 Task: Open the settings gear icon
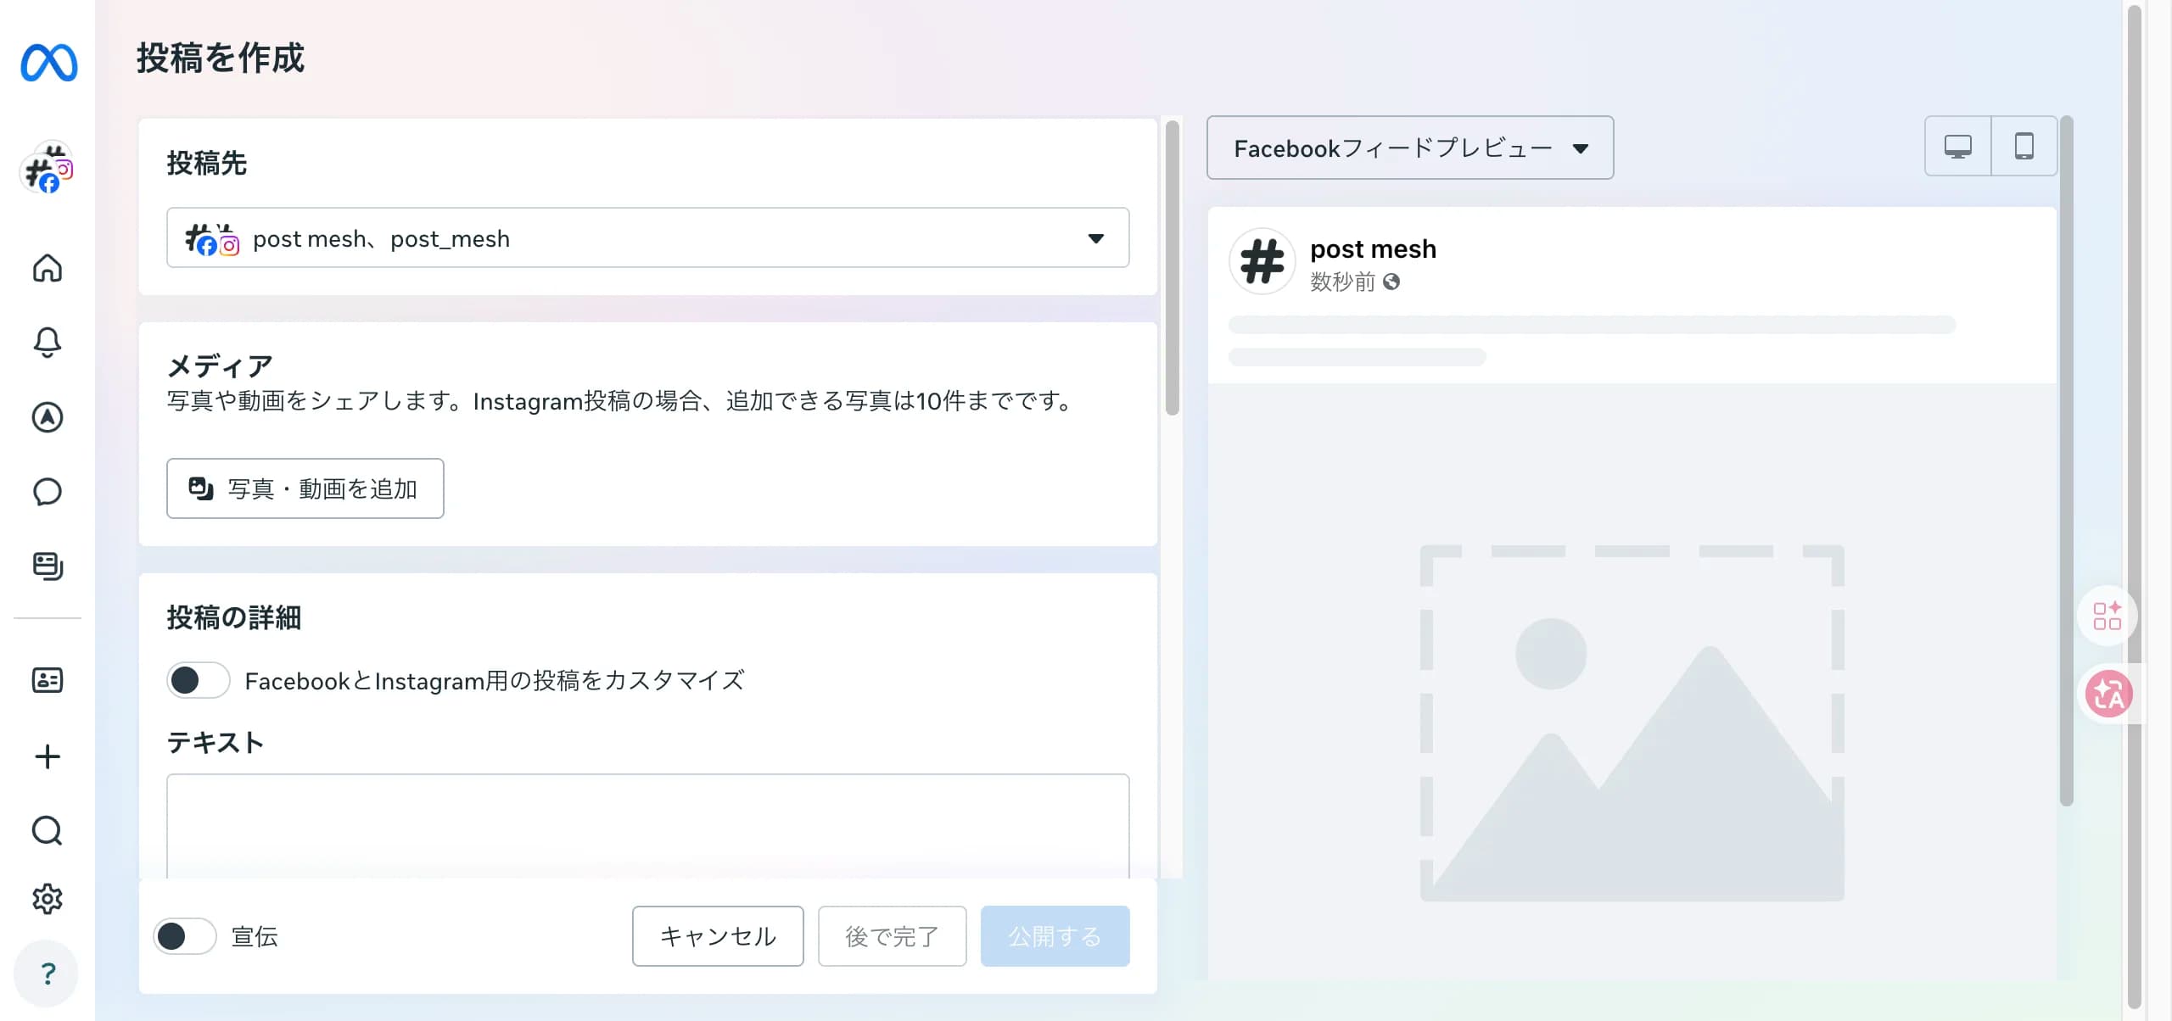pyautogui.click(x=48, y=898)
